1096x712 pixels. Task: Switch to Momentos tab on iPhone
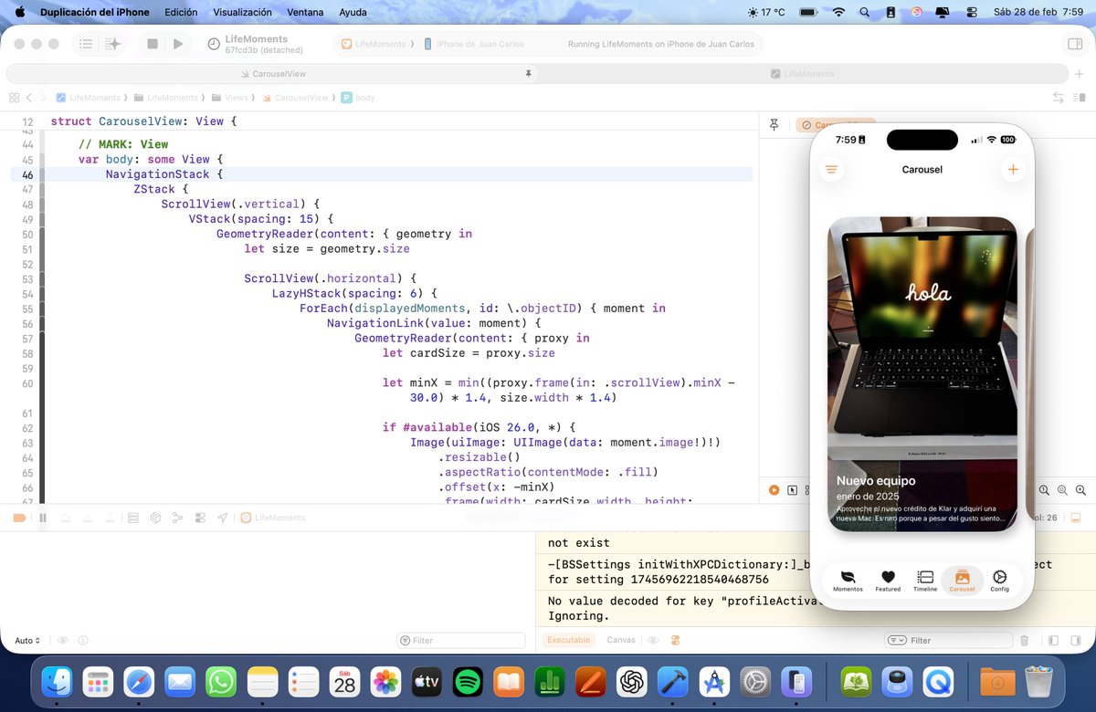pos(848,581)
